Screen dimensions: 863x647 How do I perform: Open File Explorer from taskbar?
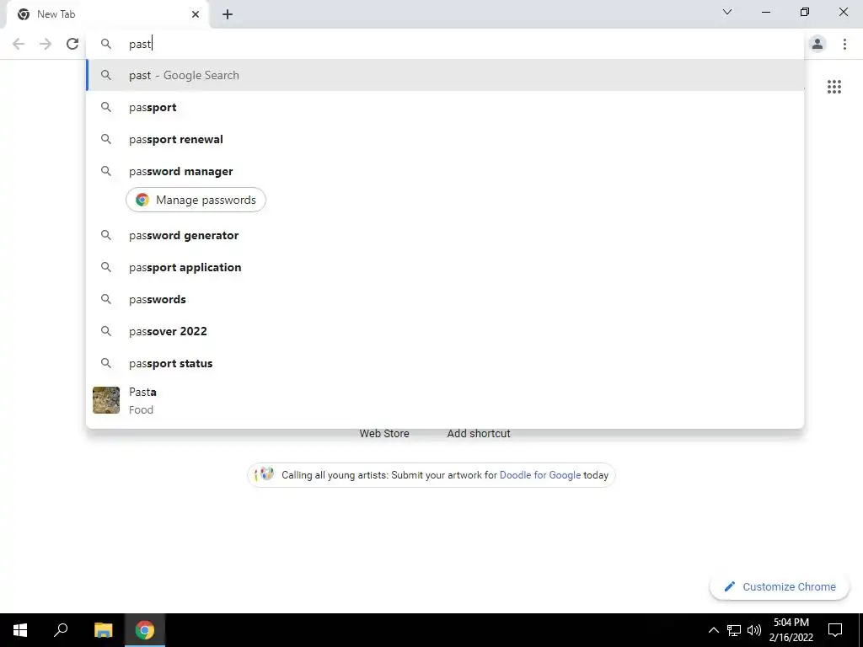103,630
